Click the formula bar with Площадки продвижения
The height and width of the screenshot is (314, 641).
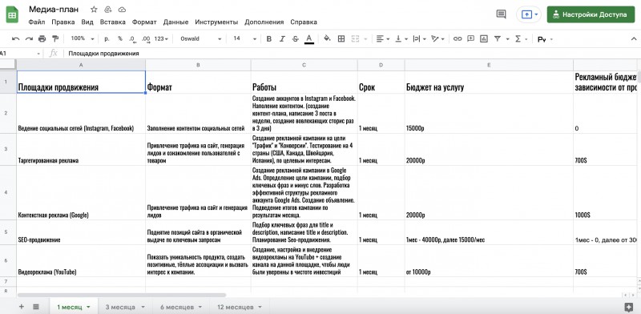coord(352,54)
